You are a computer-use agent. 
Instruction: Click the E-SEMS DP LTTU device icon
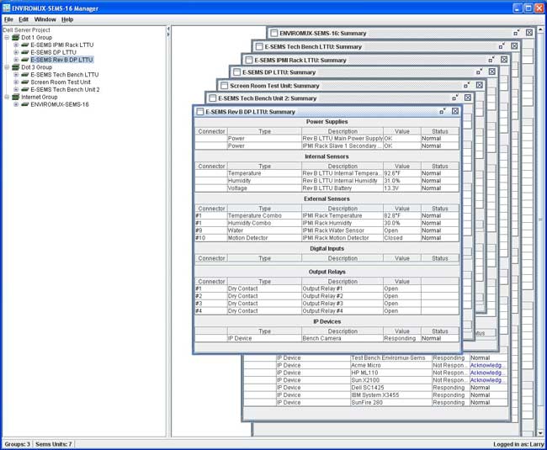25,52
